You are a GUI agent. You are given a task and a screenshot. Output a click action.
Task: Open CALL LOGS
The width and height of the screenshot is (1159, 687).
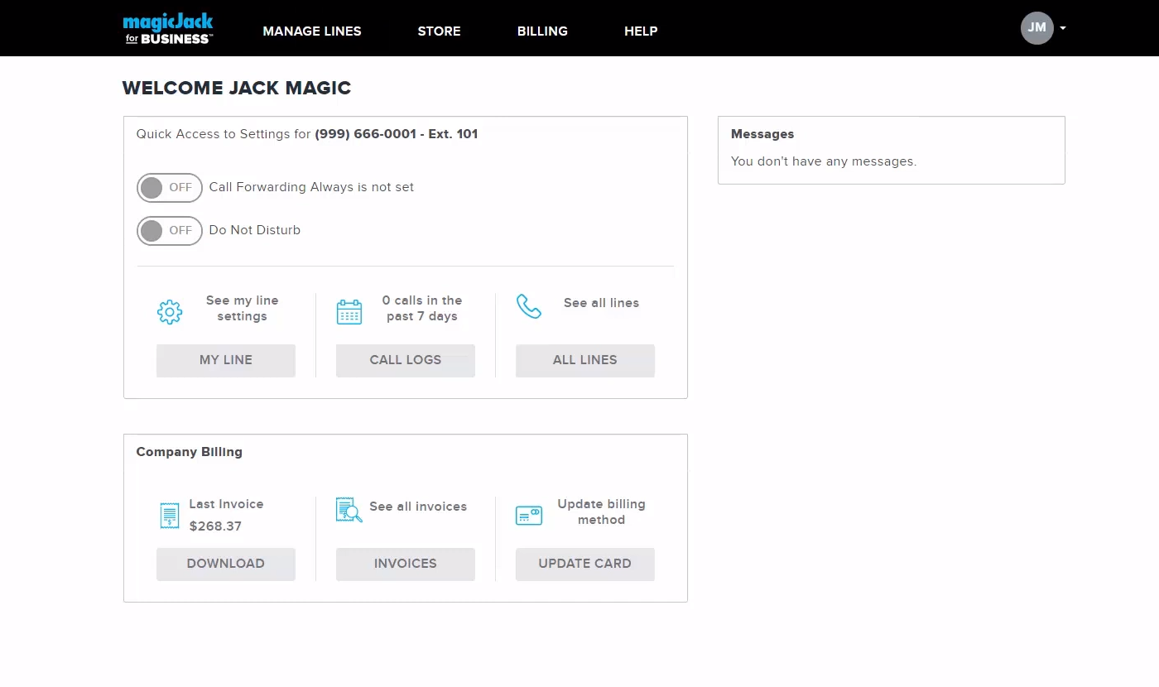click(405, 360)
